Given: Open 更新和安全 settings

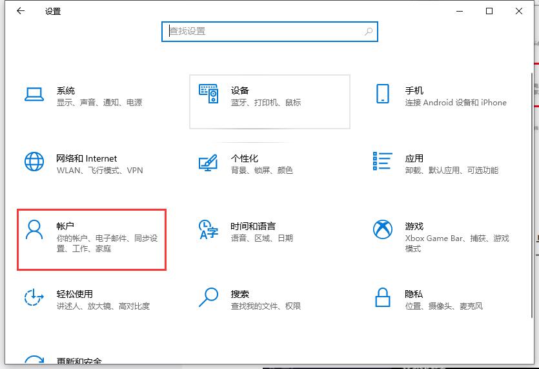Looking at the screenshot, I should coord(79,361).
